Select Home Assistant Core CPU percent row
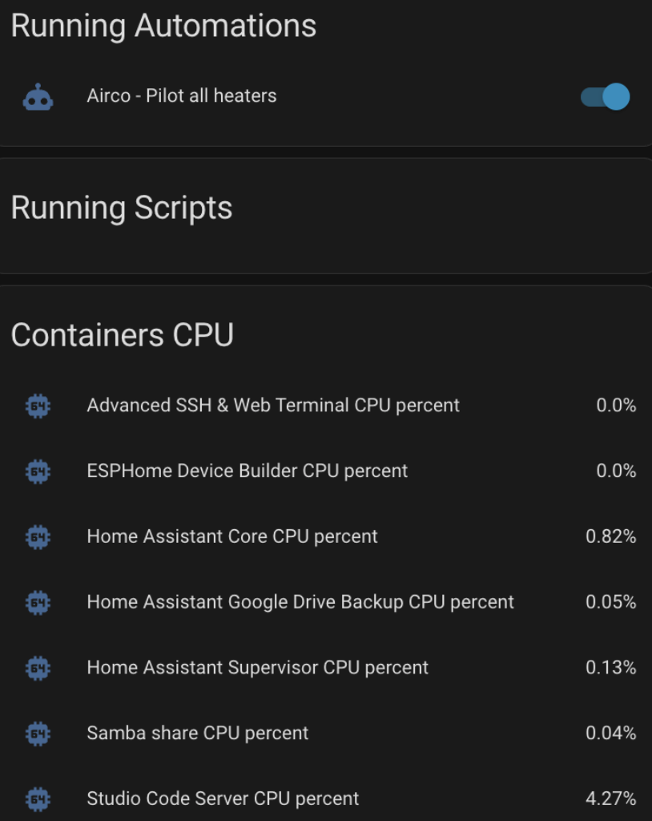The width and height of the screenshot is (652, 821). (232, 537)
